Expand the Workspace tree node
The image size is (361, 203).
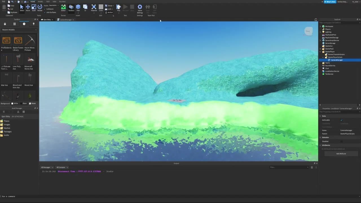pos(320,27)
